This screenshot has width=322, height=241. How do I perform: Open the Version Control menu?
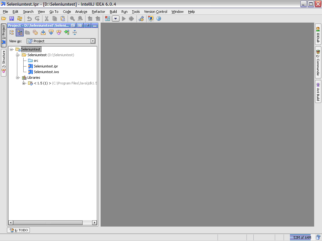coord(156,12)
